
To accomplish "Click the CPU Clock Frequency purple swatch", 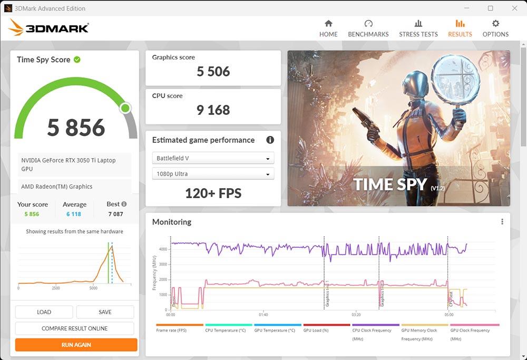I will [376, 325].
